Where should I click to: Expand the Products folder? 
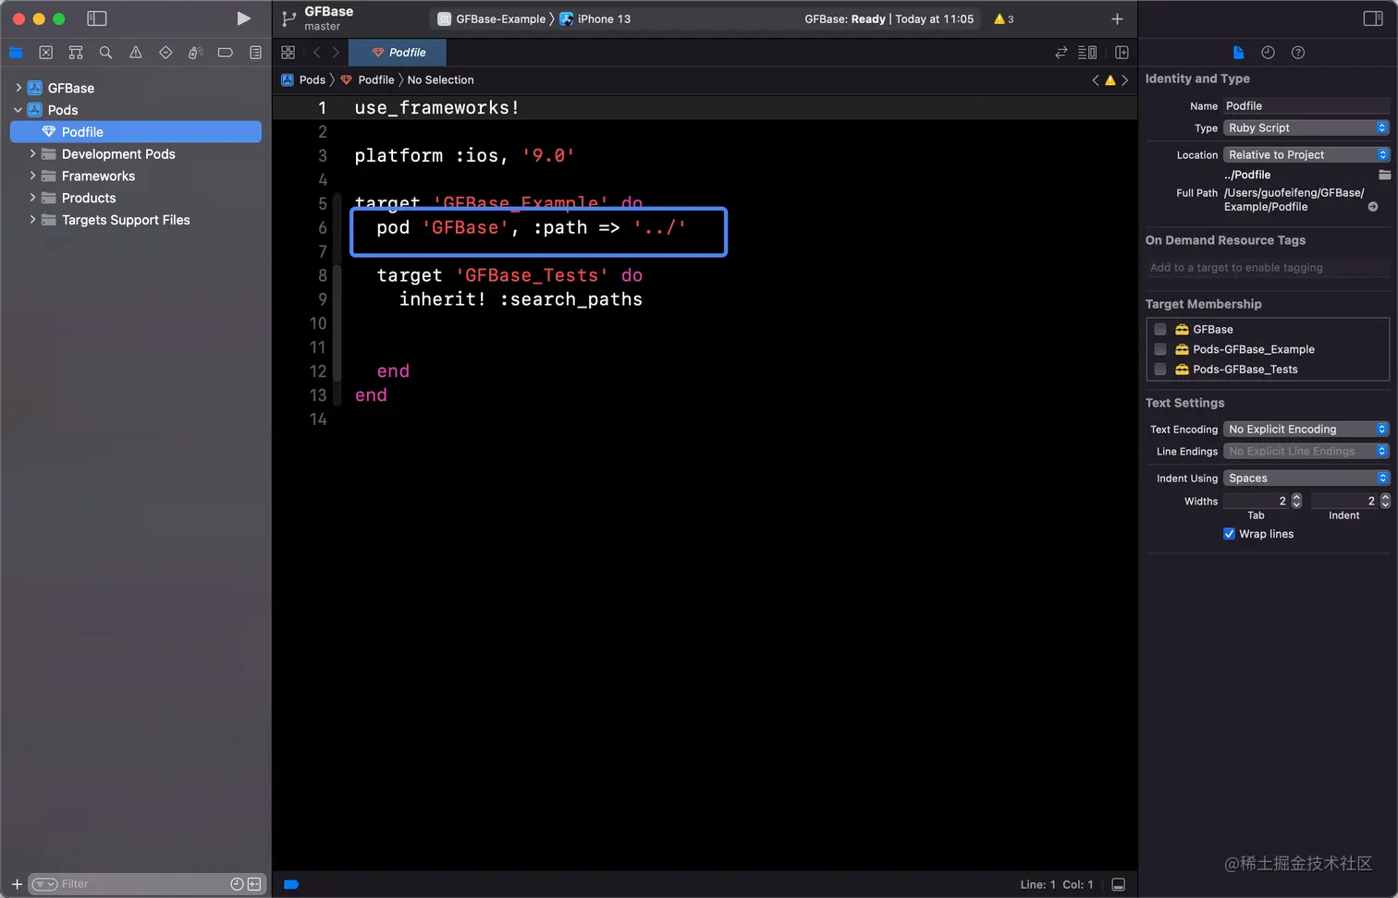coord(32,198)
